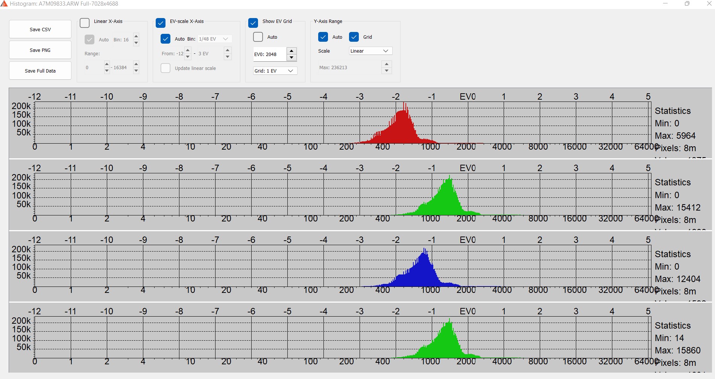Click the blue channel histogram peak
This screenshot has height=379, width=715.
424,251
